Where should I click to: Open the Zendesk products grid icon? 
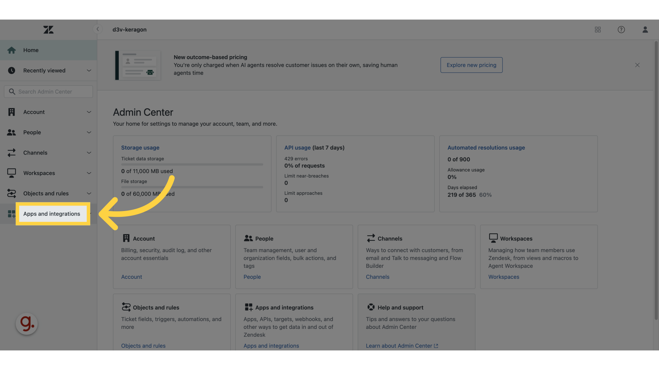pyautogui.click(x=598, y=29)
